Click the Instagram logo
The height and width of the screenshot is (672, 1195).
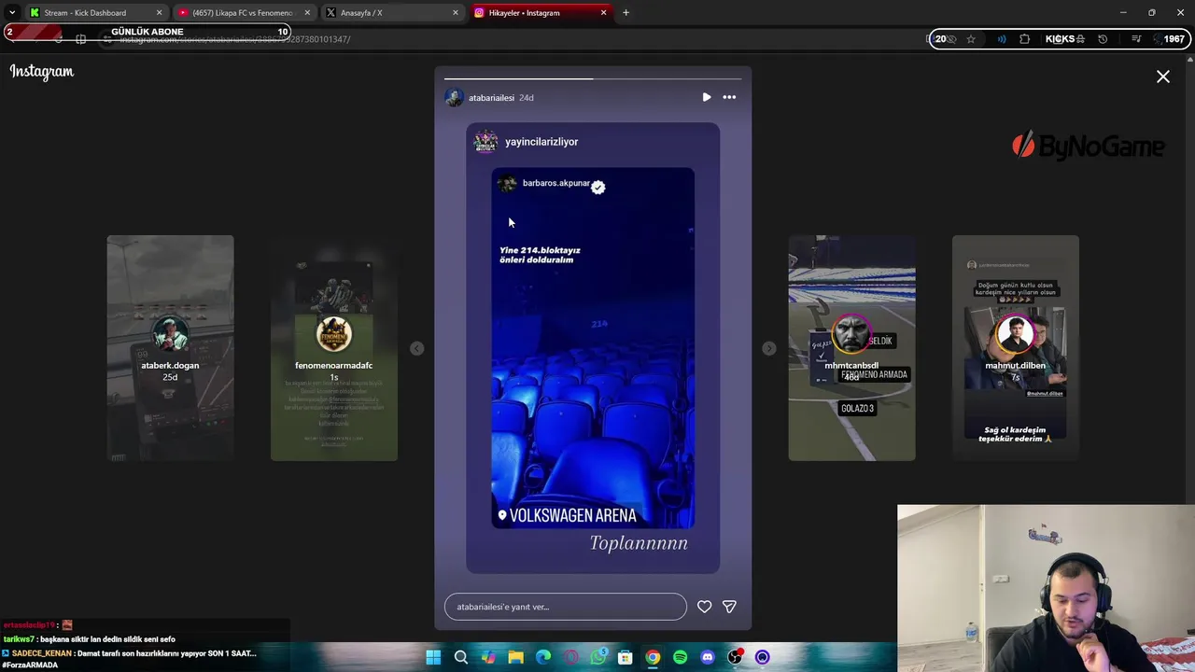point(42,72)
